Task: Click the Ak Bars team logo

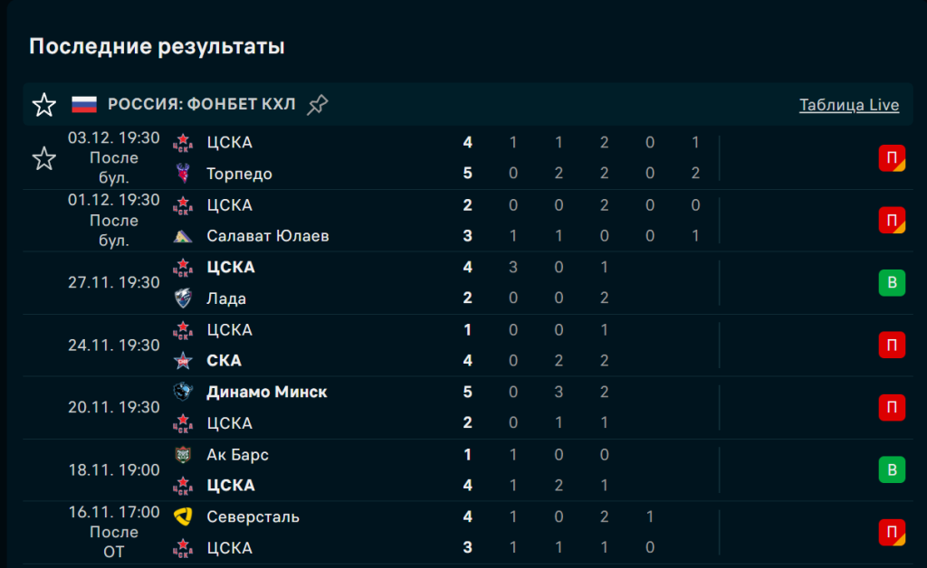Action: (184, 455)
